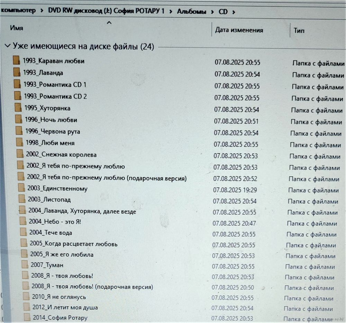Viewport: 346px width, 323px height.
Task: Click folder icon of 2002 подарочная версия row
Action: pos(21,176)
